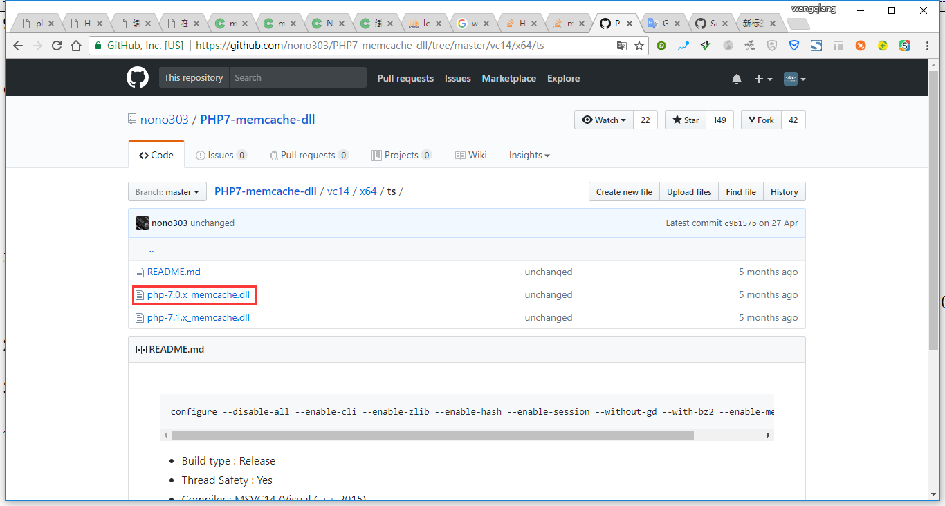Click the file icon beside README.md row
Image resolution: width=945 pixels, height=506 pixels.
click(140, 272)
